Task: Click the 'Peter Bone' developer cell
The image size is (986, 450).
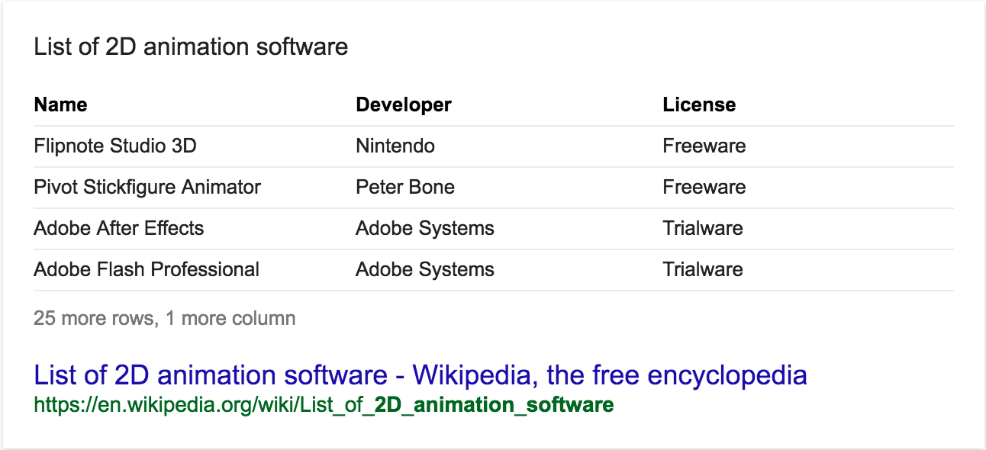Action: point(405,187)
